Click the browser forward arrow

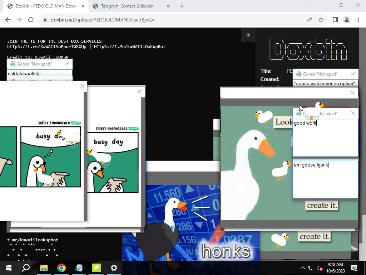19,20
